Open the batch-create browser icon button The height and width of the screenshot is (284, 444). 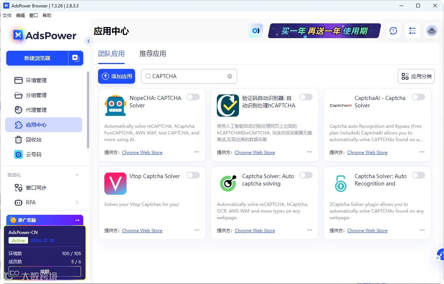pos(75,58)
